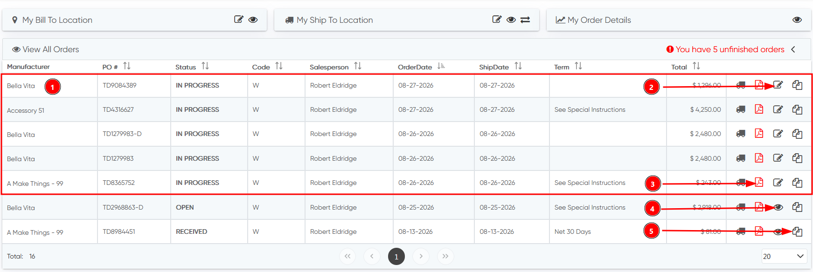View order TD2968863-D with eye icon
Image resolution: width=813 pixels, height=272 pixels.
778,207
